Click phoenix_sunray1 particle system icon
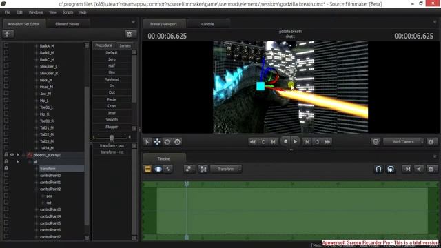 [x=30, y=155]
